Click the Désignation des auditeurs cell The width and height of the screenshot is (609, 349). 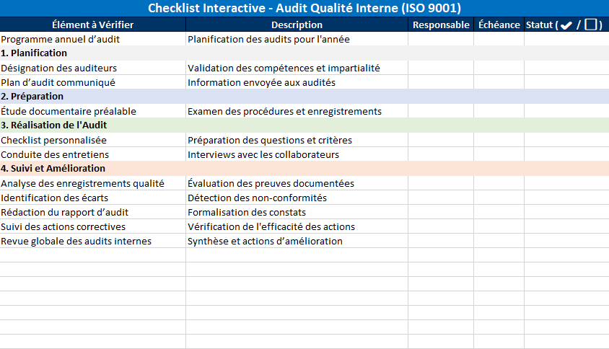point(59,68)
